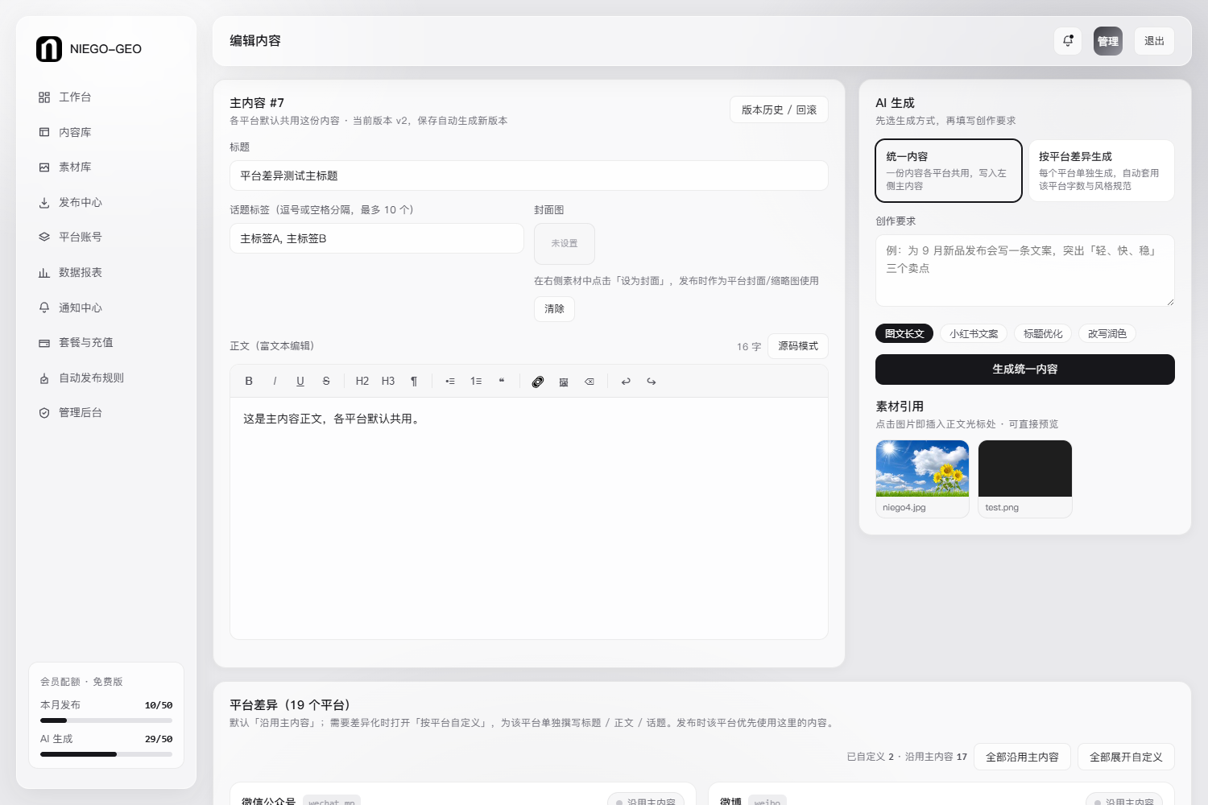
Task: Click the 本月发布 quota progress bar
Action: click(x=106, y=720)
